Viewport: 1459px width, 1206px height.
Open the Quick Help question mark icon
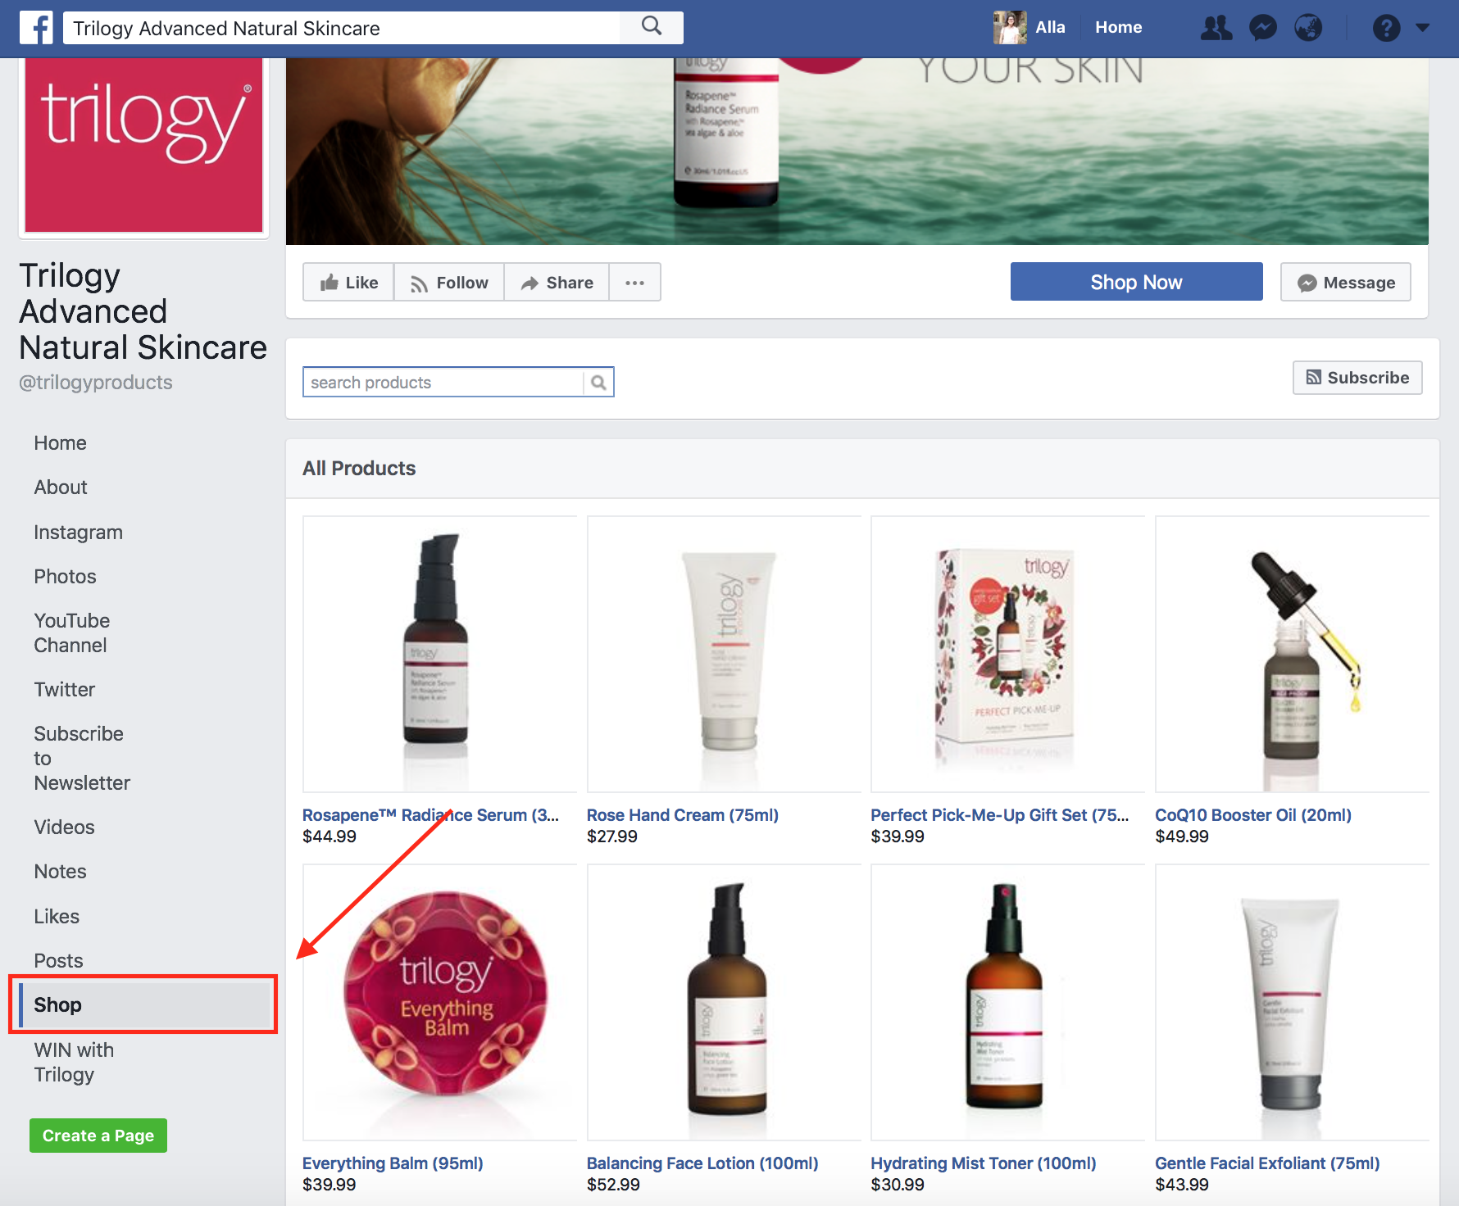[1386, 28]
